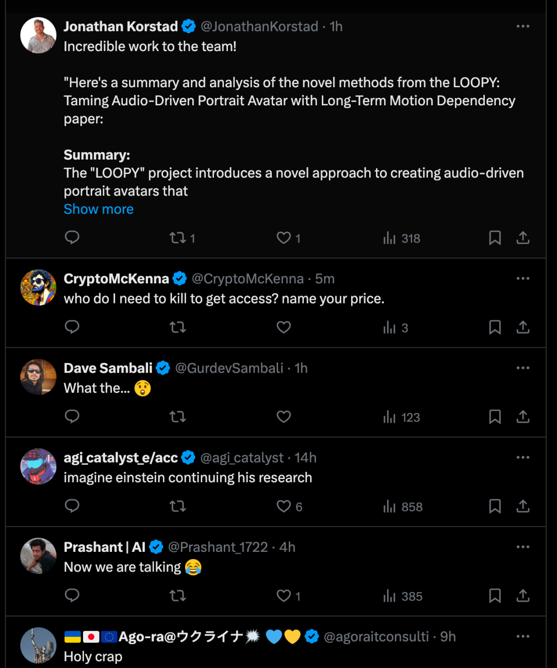Like CryptoMcKenna's tweet
The height and width of the screenshot is (668, 557).
click(284, 327)
